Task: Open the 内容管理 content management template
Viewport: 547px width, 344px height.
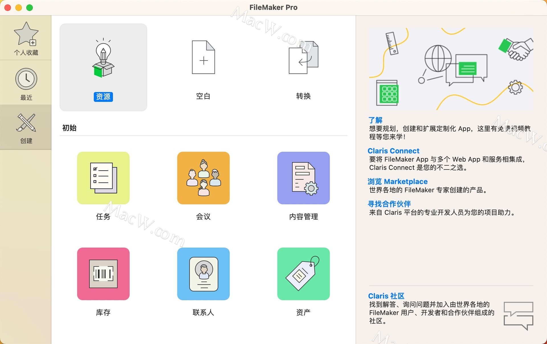Action: 303,178
